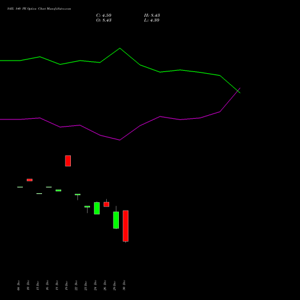
Task: Select the green candle for 29 Dec
Action: [x=116, y=220]
